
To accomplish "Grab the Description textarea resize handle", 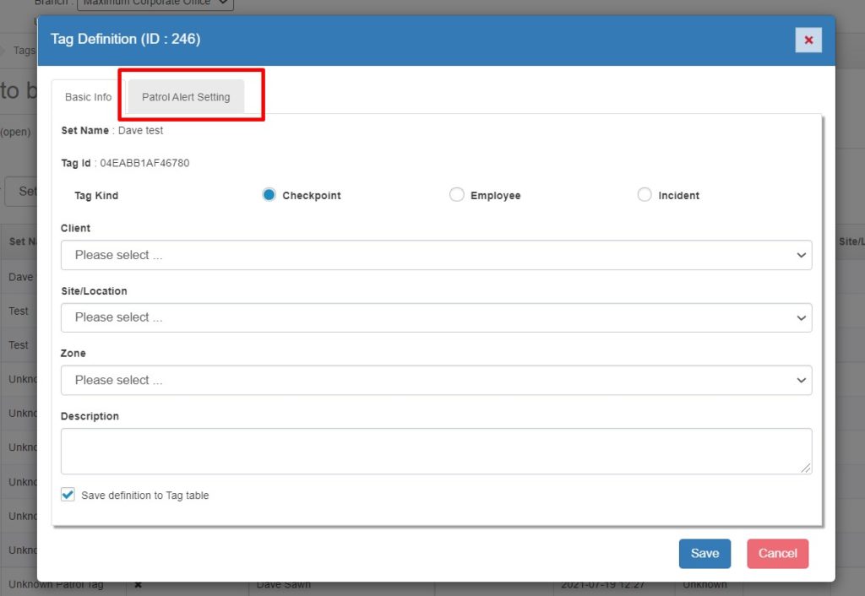I will [807, 469].
